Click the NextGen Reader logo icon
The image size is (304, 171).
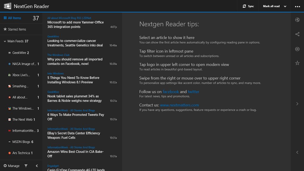7,6
